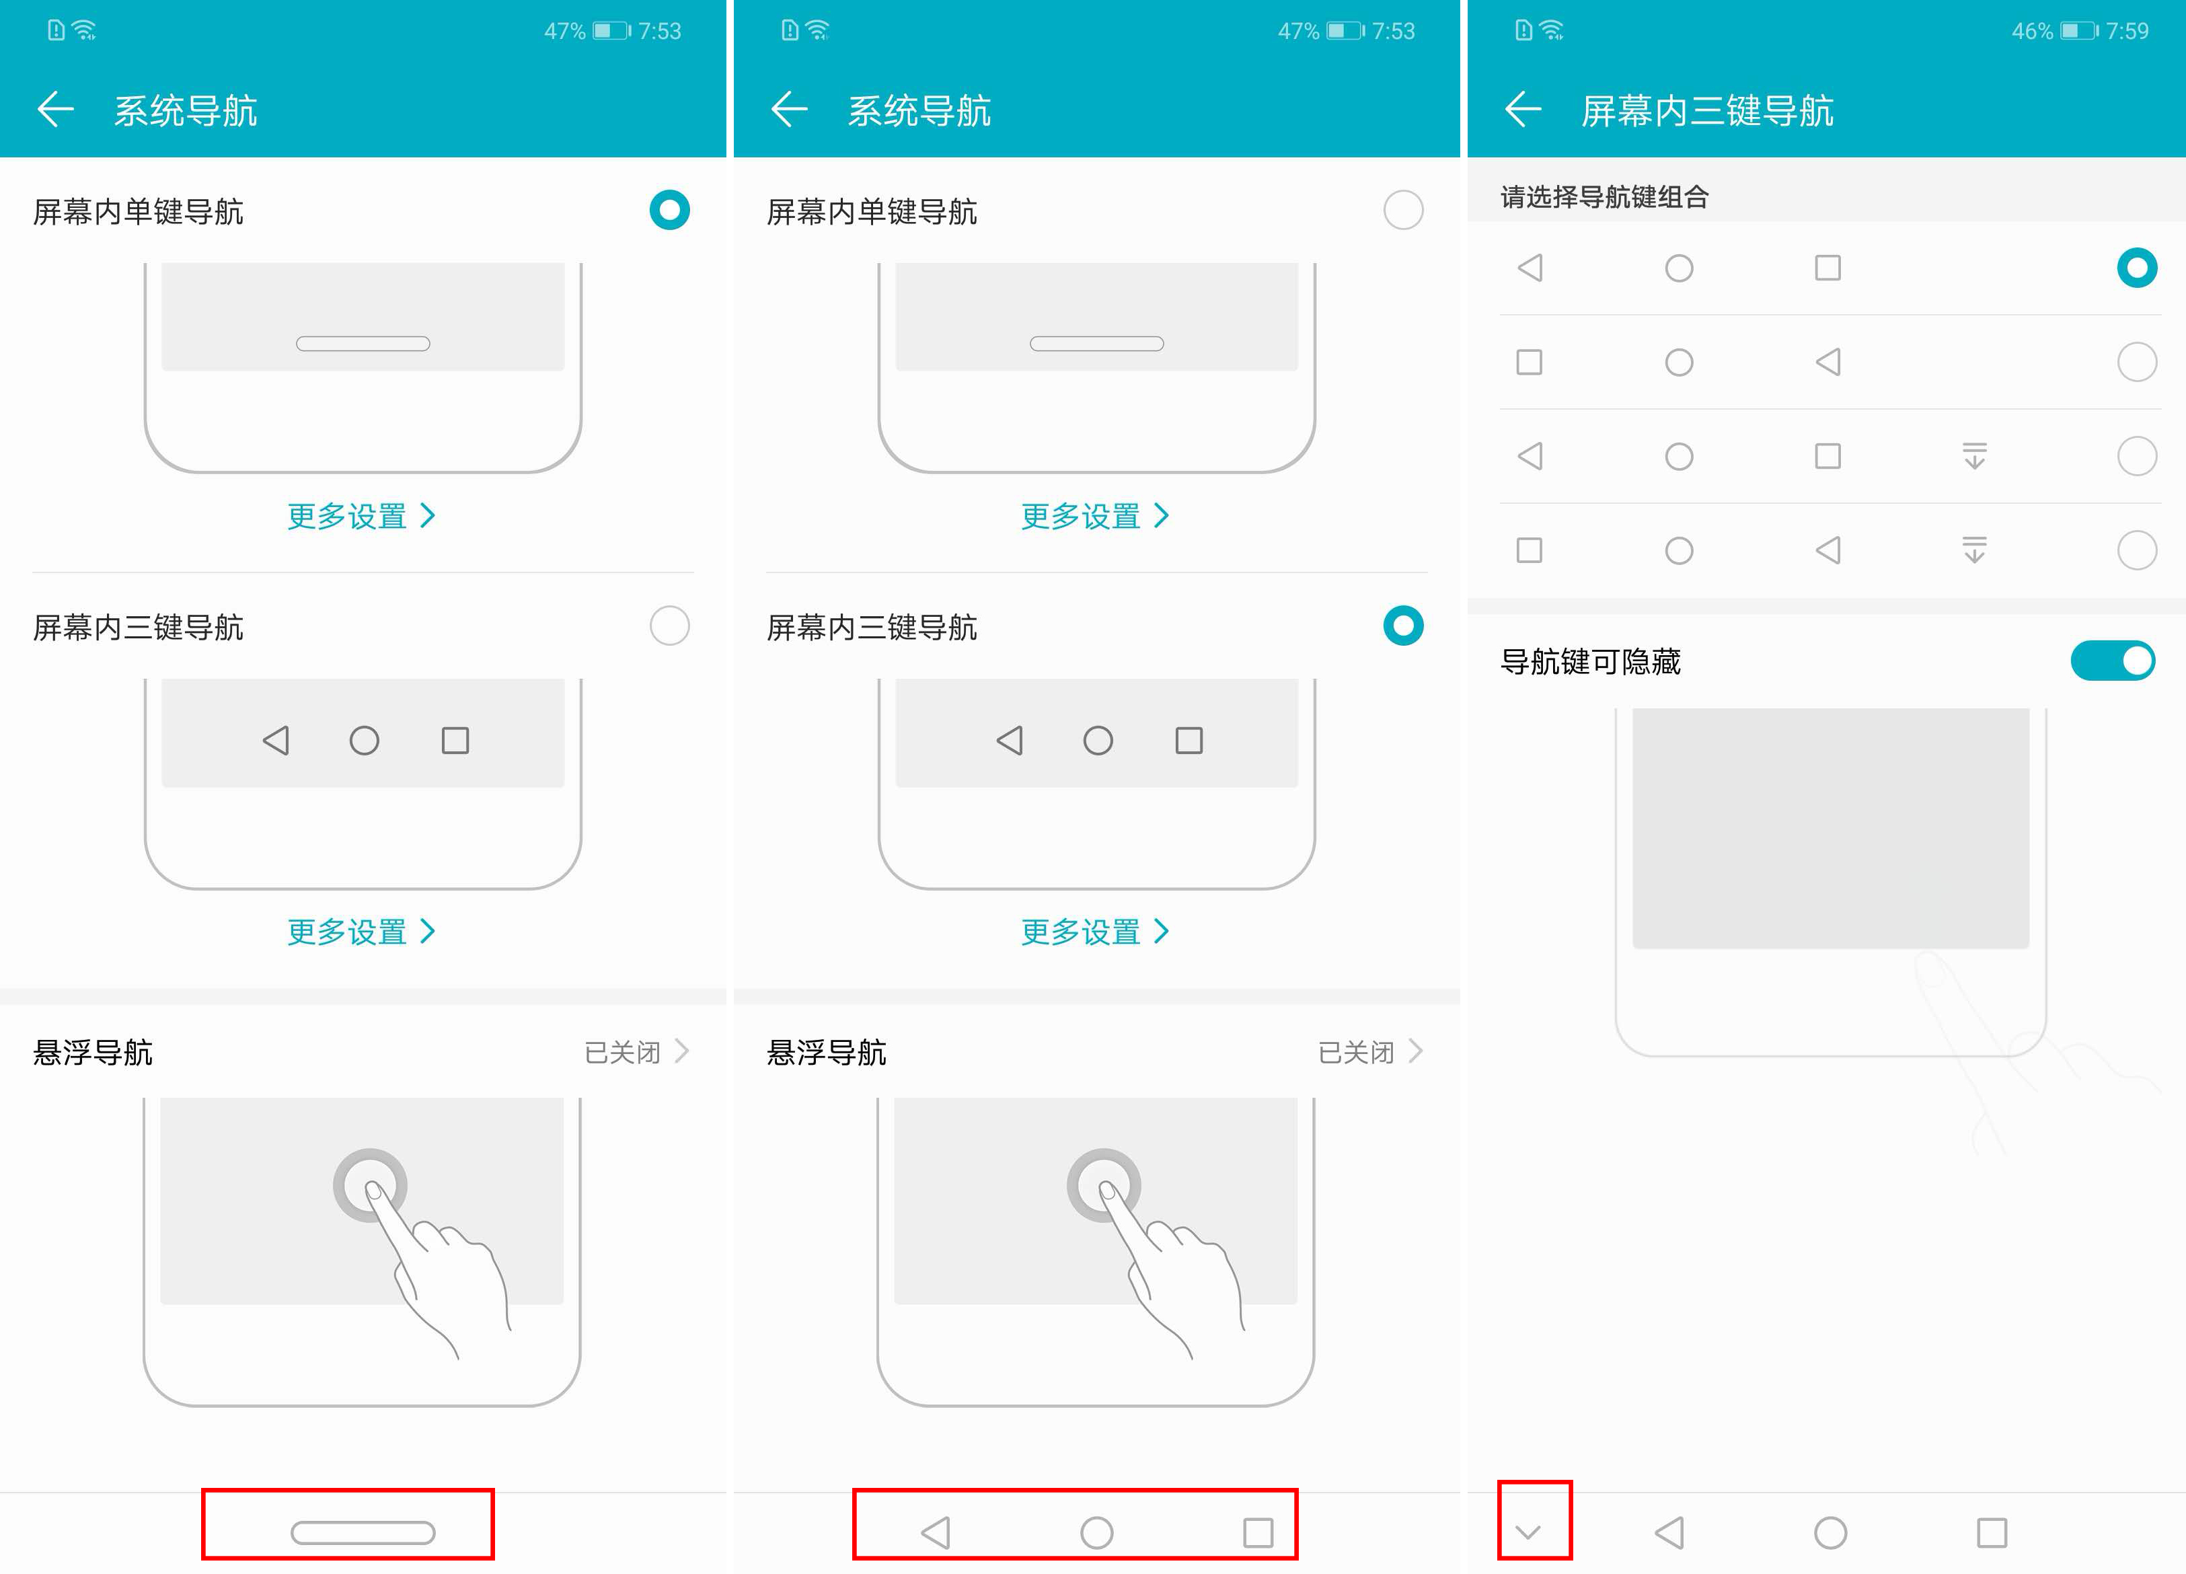Choose recents-home-back key combination radio button
Screen dimensions: 2186x1574
(x=2136, y=363)
